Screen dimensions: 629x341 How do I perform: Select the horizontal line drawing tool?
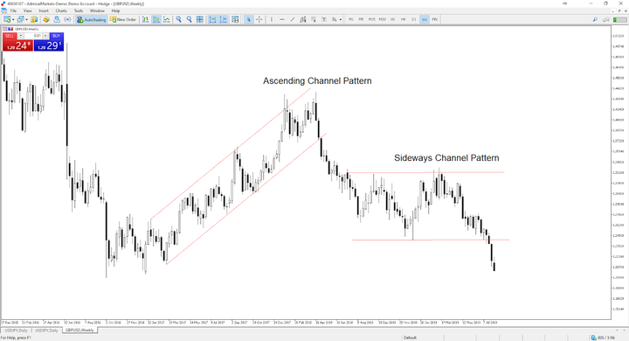point(282,19)
